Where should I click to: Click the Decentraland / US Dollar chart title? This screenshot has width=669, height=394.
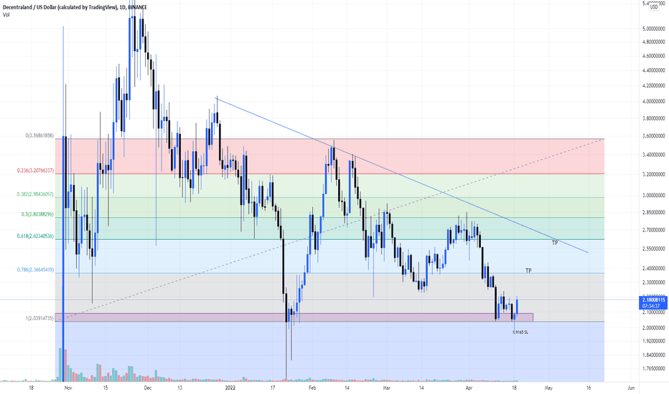click(x=75, y=7)
